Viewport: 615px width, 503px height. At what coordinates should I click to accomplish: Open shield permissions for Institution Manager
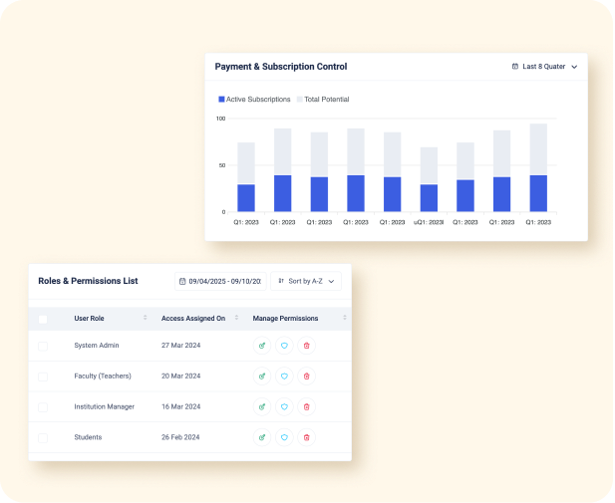coord(284,407)
